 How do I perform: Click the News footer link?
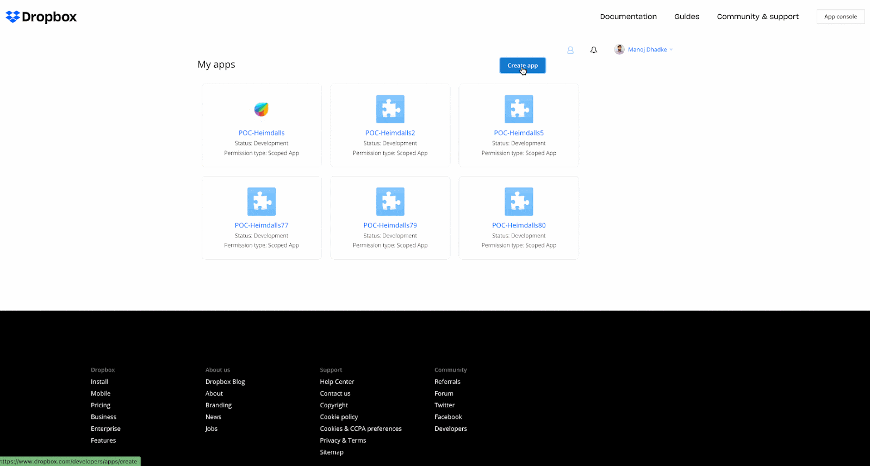213,417
